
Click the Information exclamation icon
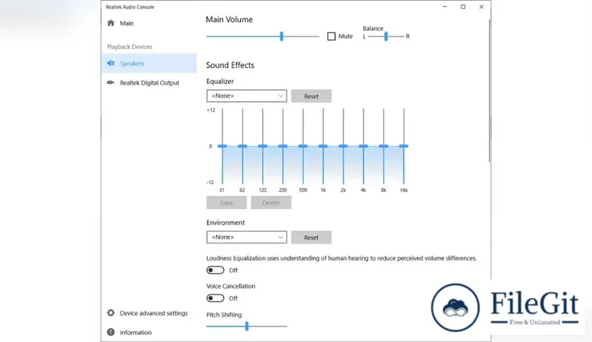pos(110,332)
